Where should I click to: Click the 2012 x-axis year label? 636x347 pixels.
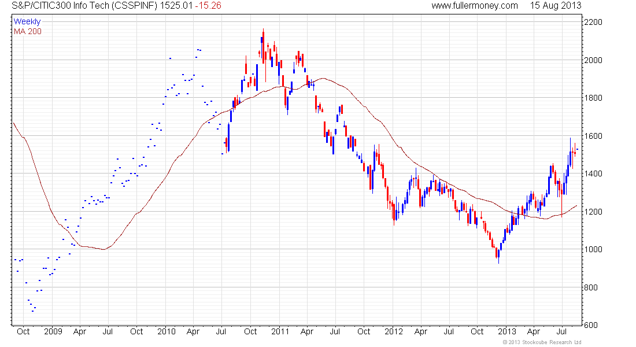tap(394, 331)
